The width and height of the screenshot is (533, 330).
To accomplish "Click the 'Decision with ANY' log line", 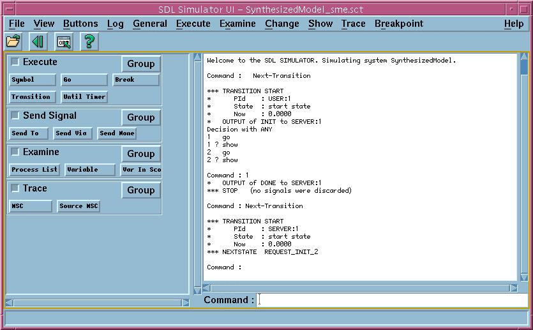I will coord(239,129).
